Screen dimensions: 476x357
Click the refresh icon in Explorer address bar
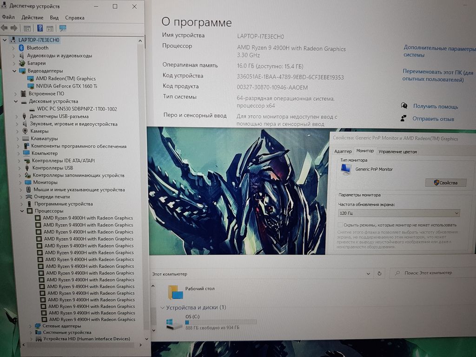[380, 273]
